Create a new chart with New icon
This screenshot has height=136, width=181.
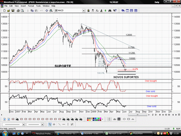point(4,11)
